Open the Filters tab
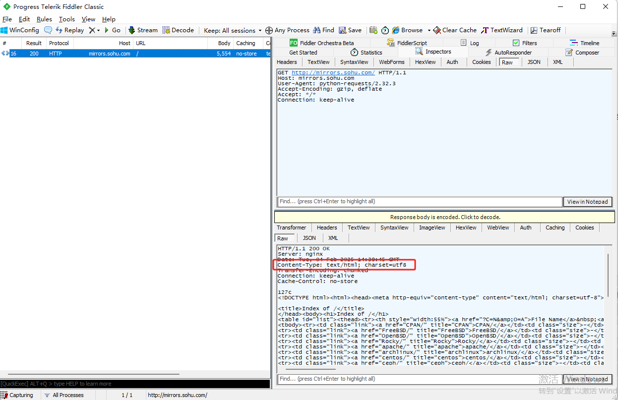 525,43
